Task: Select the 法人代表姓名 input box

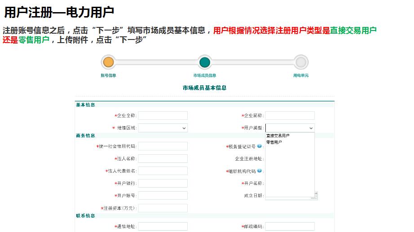Action: (163, 171)
